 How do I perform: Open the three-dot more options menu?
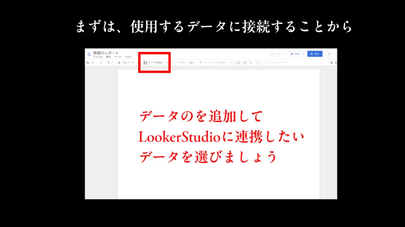click(329, 54)
